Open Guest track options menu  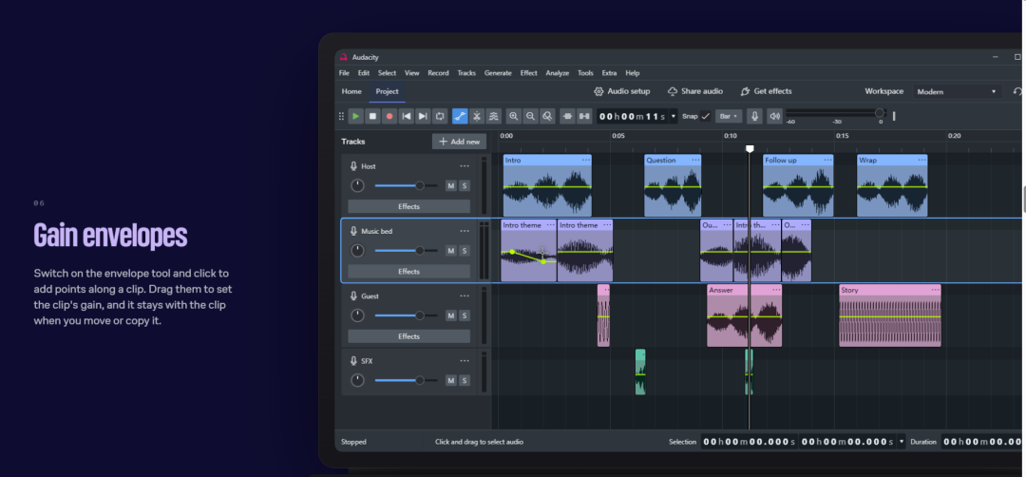(465, 296)
